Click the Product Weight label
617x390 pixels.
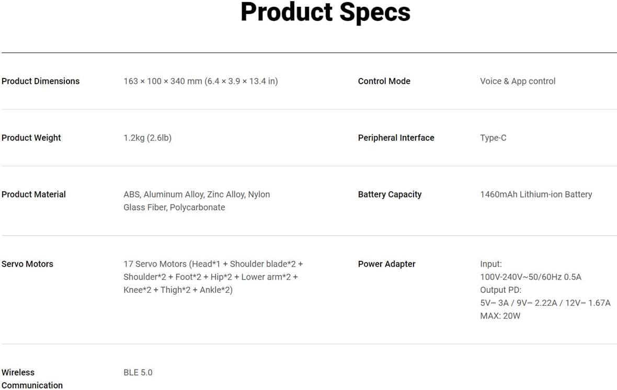click(31, 137)
